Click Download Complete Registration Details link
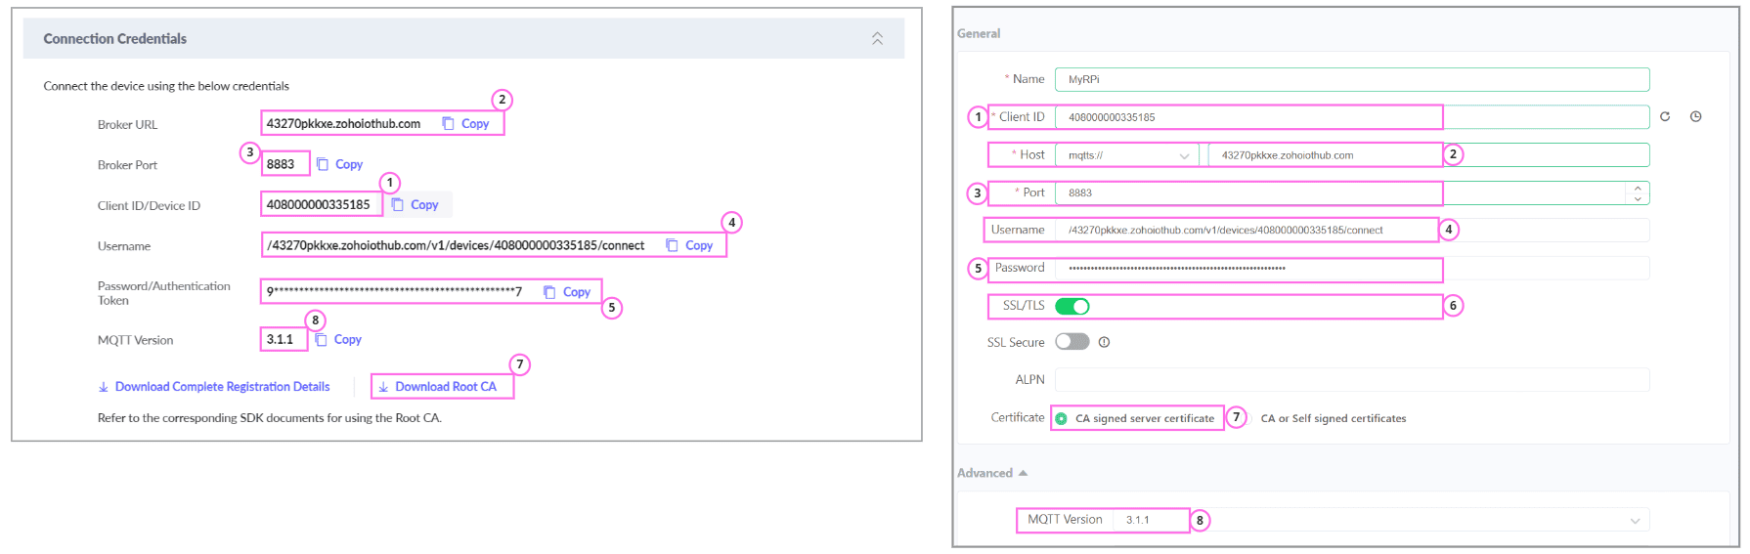This screenshot has width=1750, height=554. tap(214, 387)
